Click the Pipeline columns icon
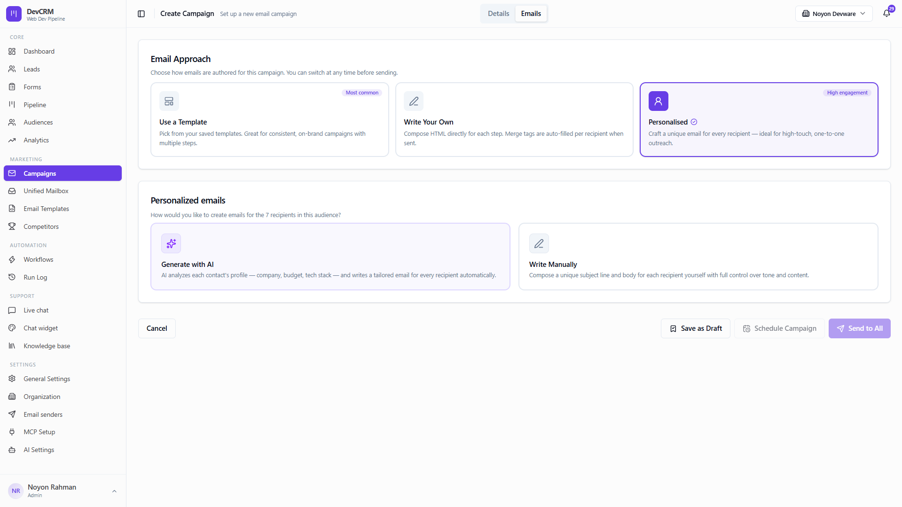The width and height of the screenshot is (902, 507). (x=12, y=104)
